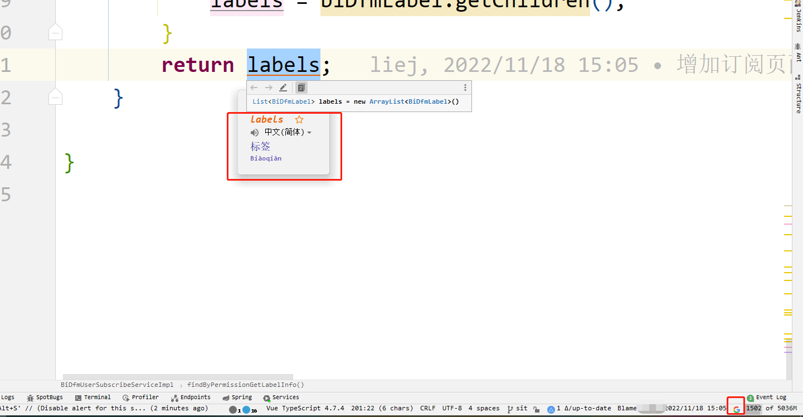Click the 'Δ/up-to-date' status bar entry

pyautogui.click(x=588, y=409)
